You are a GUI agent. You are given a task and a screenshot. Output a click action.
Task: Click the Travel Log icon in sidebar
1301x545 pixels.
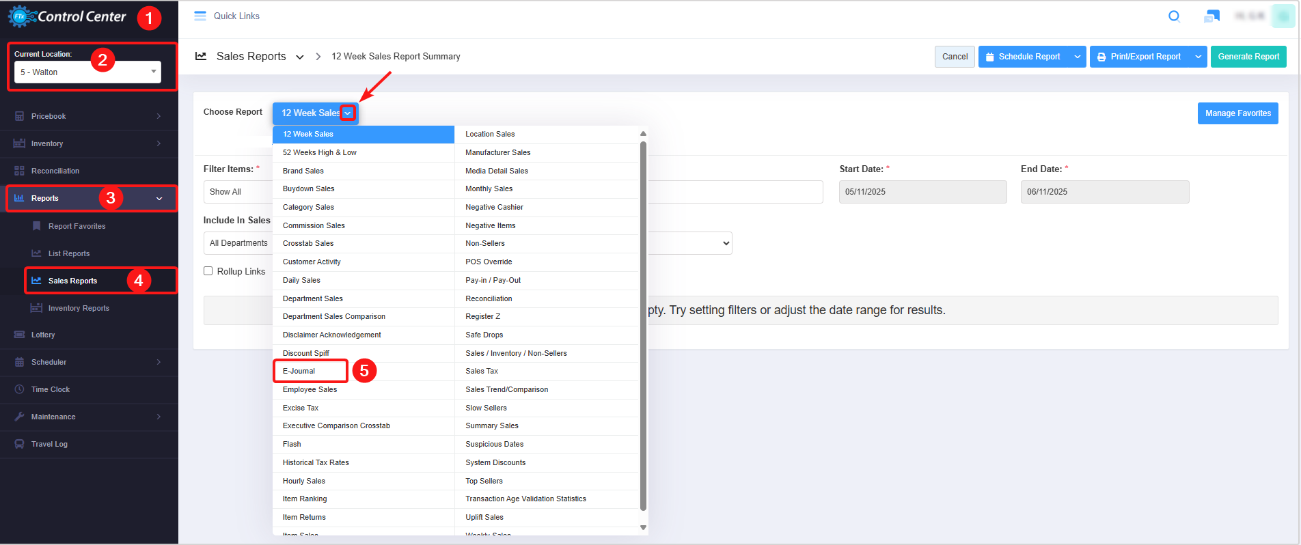tap(19, 444)
